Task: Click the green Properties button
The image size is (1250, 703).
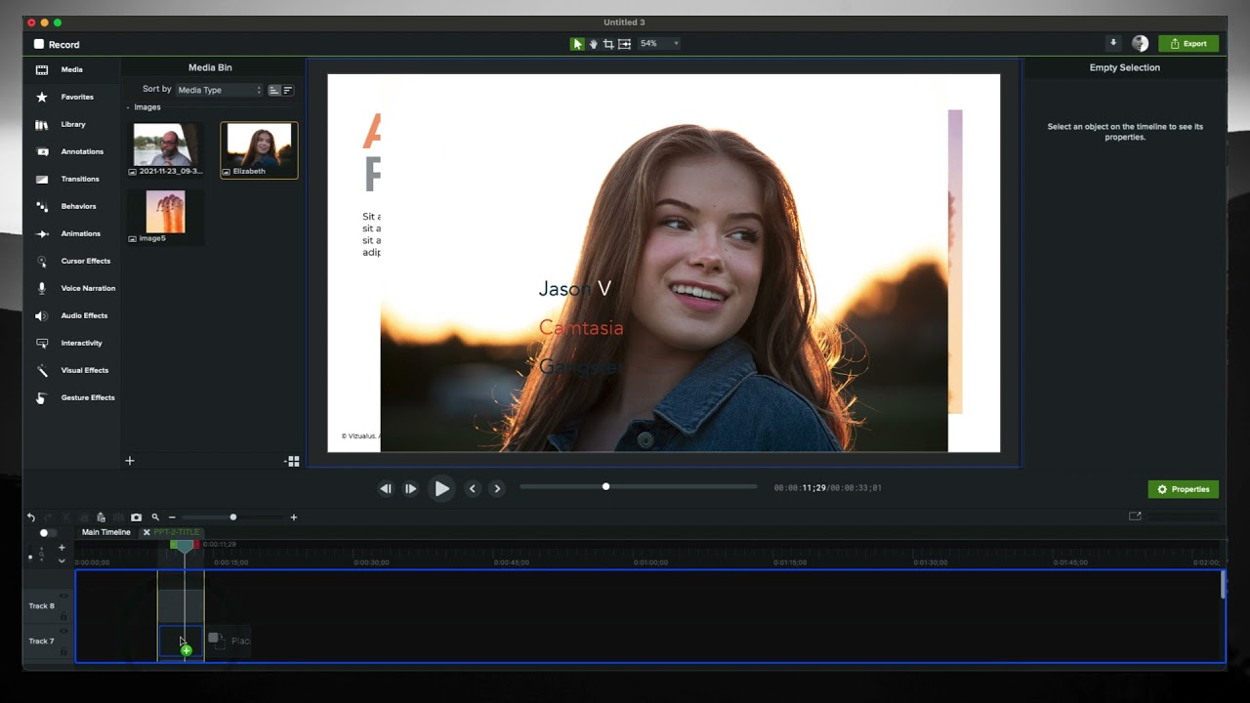Action: click(1184, 489)
